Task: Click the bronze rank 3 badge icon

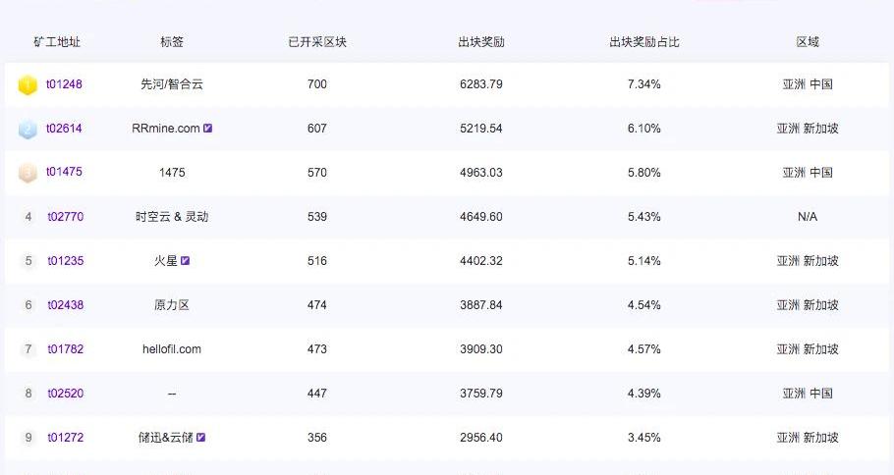Action: tap(28, 173)
